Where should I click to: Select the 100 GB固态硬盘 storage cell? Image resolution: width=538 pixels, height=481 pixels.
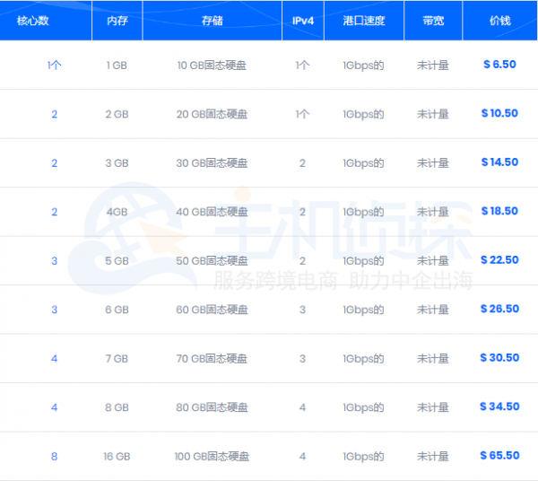(x=212, y=457)
